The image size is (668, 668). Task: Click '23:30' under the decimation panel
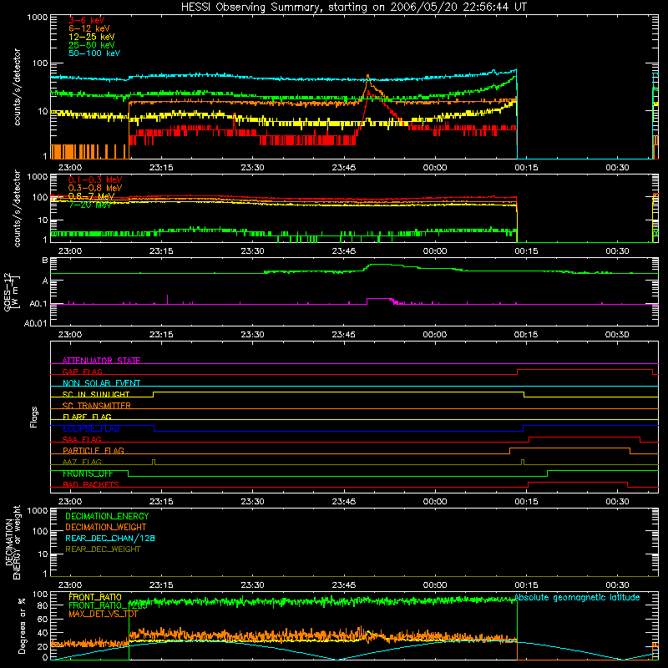253,585
